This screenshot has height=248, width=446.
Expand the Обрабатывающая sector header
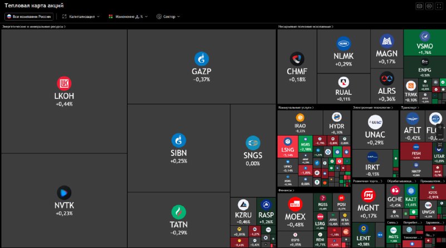tap(401, 181)
